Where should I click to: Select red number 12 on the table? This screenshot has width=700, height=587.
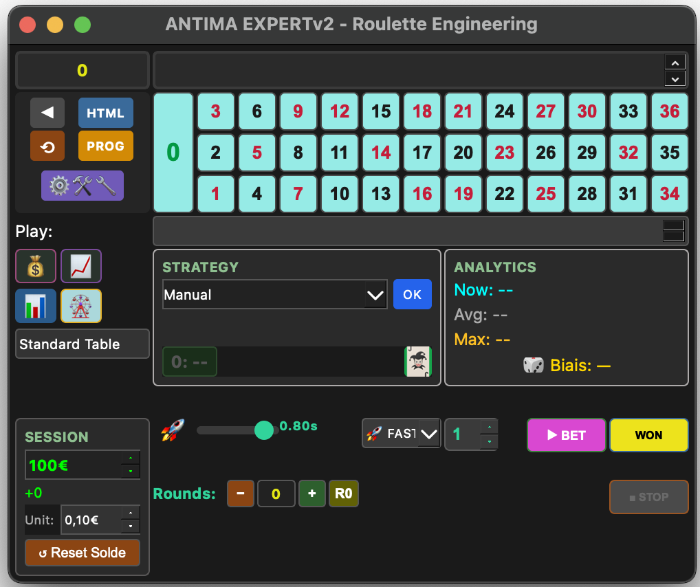(340, 111)
